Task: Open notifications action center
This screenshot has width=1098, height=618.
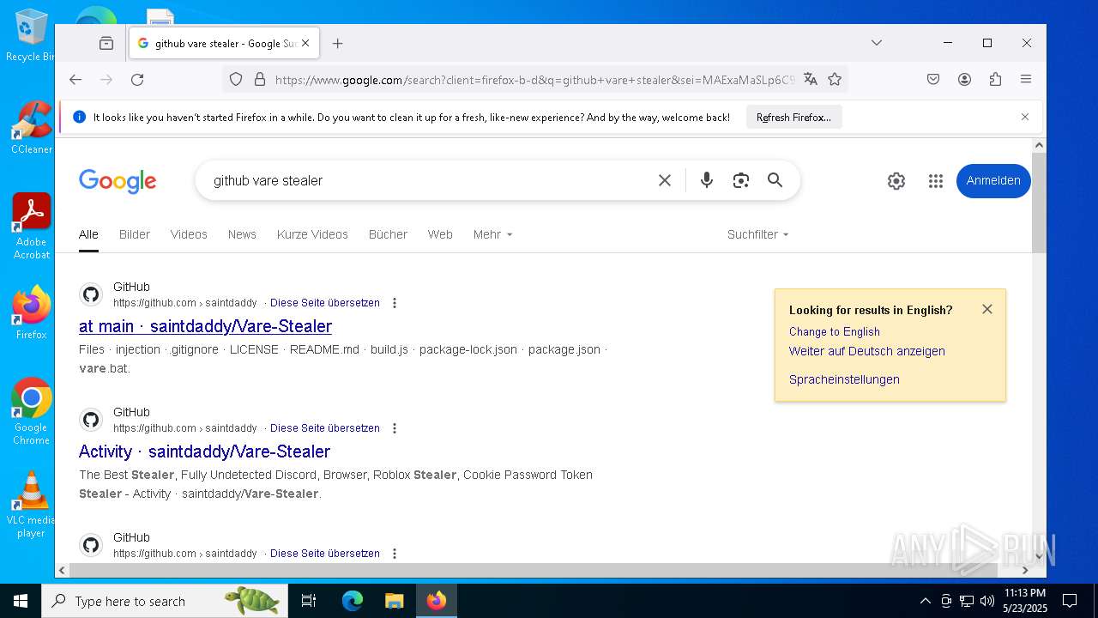Action: click(x=1069, y=601)
